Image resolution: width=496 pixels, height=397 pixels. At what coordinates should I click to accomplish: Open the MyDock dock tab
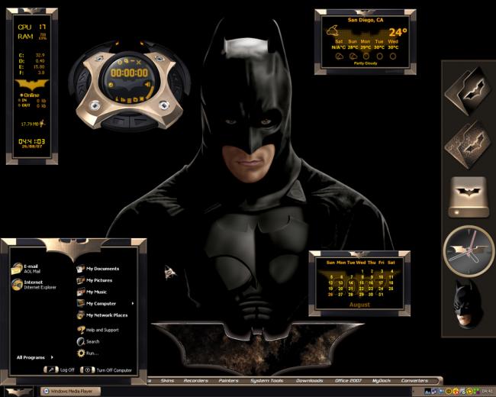[382, 380]
